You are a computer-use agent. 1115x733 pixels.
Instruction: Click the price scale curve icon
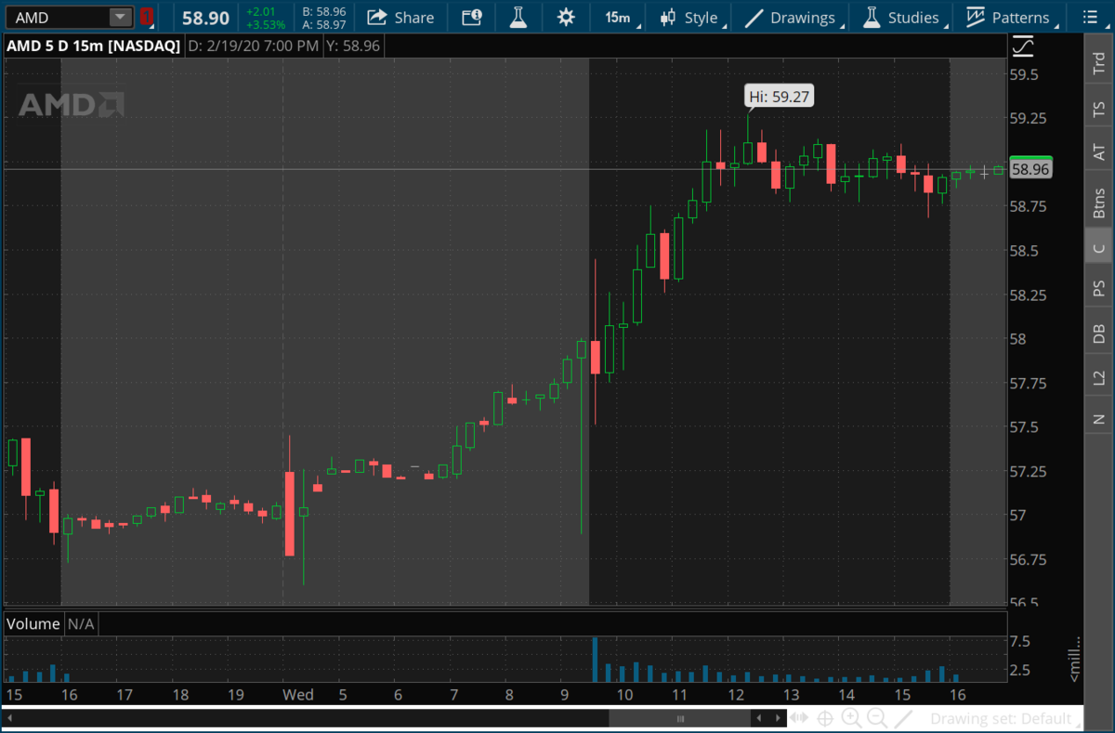coord(1022,45)
